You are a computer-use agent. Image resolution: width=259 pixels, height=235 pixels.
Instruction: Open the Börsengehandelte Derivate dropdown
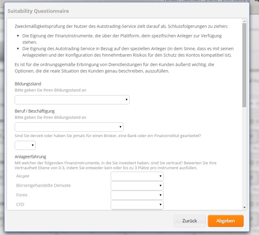(137, 186)
